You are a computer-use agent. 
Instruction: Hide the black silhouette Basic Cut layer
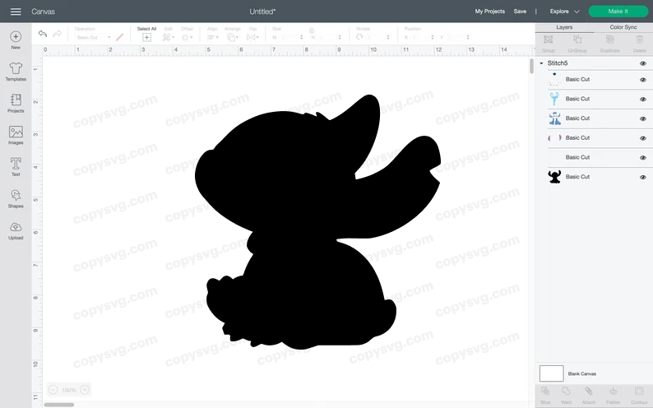pyautogui.click(x=643, y=177)
